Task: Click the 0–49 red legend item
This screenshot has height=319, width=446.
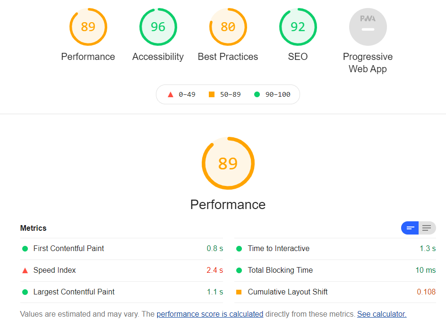Action: click(182, 94)
